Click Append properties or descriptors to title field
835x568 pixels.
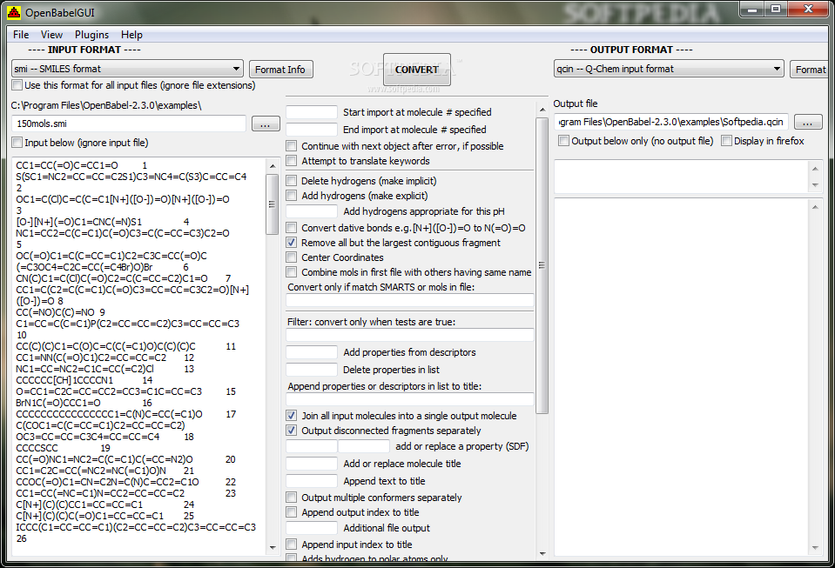(410, 399)
